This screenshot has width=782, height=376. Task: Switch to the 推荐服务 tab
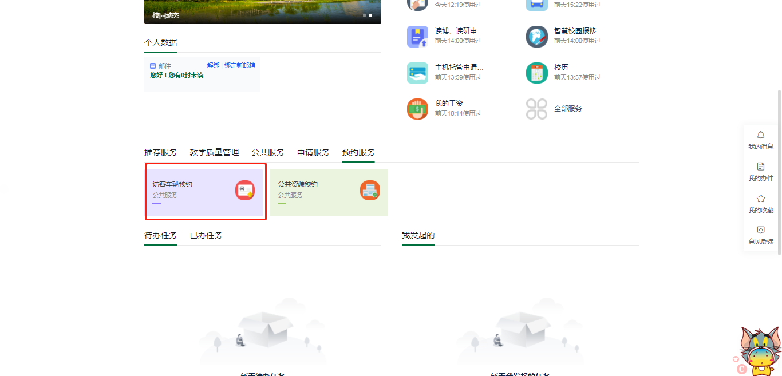click(160, 152)
